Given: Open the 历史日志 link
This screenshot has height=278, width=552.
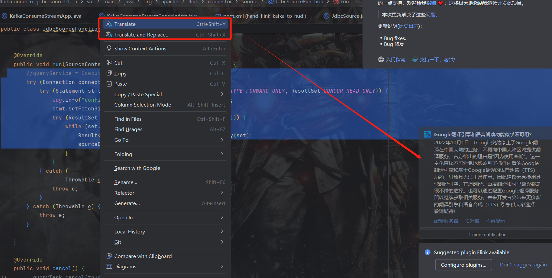Looking at the screenshot, I should (x=409, y=26).
